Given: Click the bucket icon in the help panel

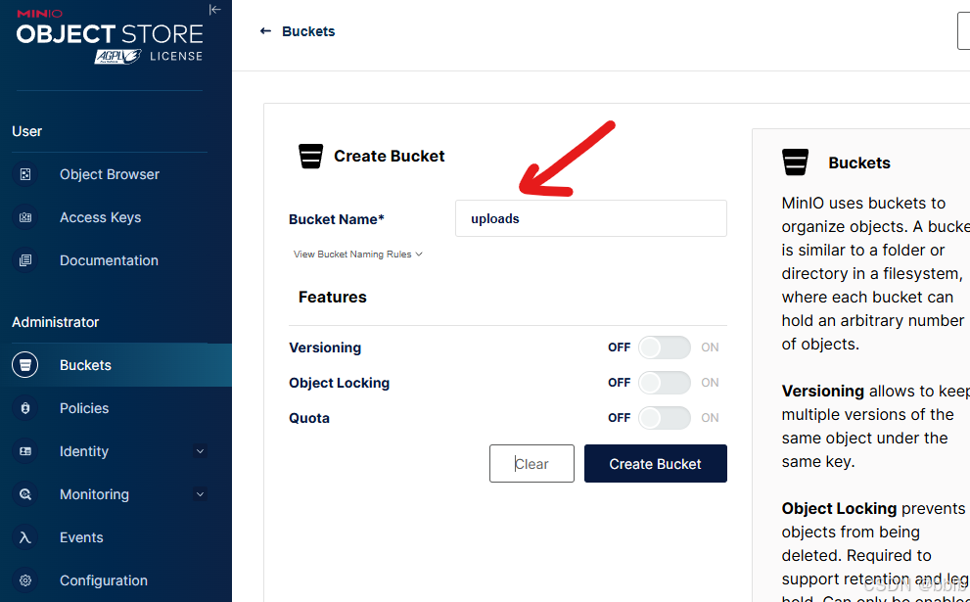Looking at the screenshot, I should pyautogui.click(x=795, y=162).
